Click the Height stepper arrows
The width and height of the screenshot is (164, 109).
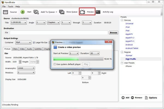[x=38, y=62]
